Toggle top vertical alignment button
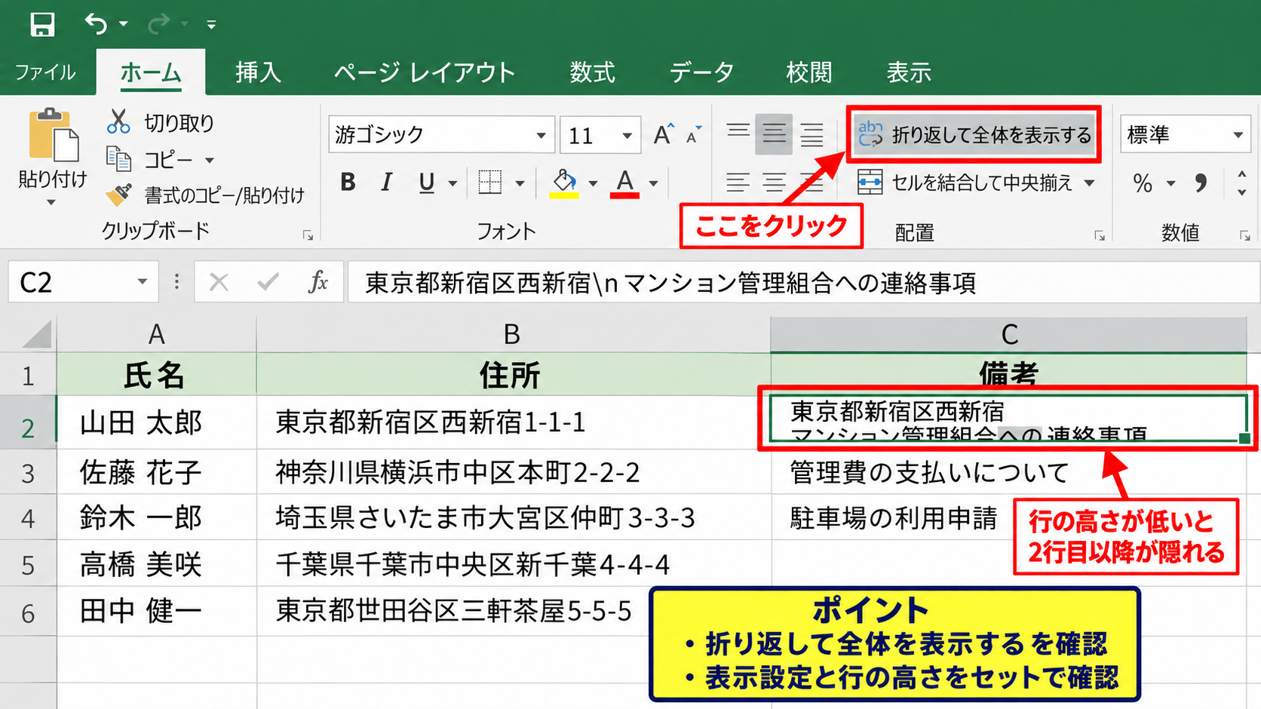The height and width of the screenshot is (709, 1261). click(738, 134)
